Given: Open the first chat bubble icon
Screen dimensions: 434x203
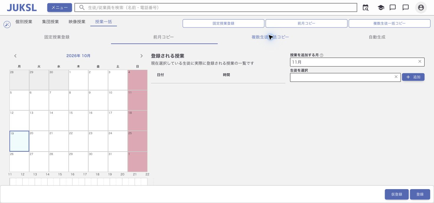Looking at the screenshot, I should 393,8.
